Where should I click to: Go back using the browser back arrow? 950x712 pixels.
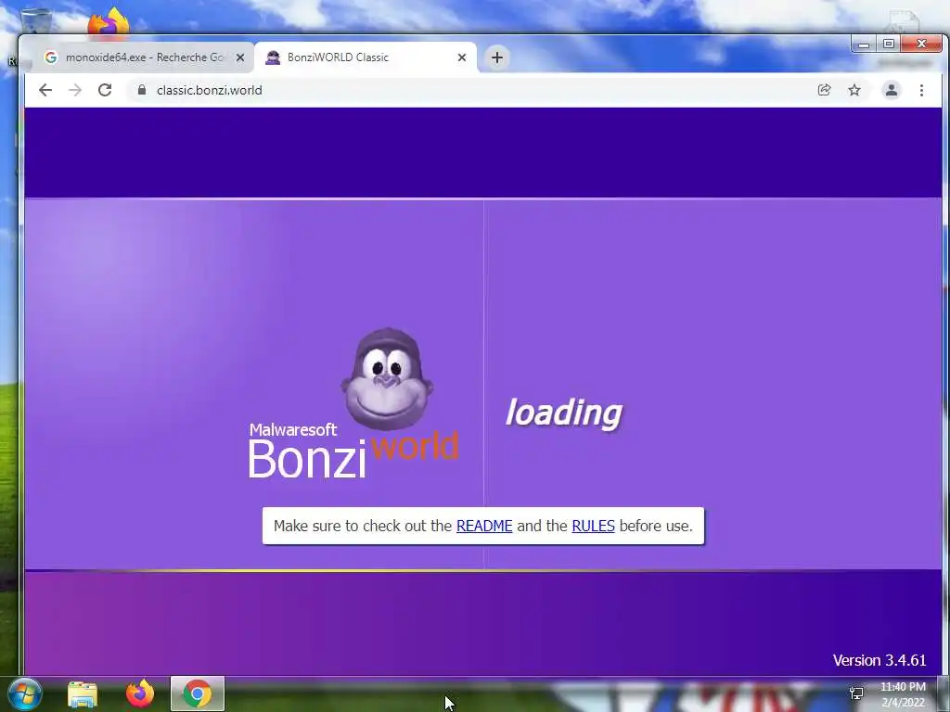click(x=45, y=90)
